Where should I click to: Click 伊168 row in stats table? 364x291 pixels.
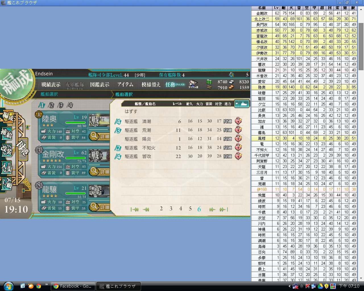(305, 189)
